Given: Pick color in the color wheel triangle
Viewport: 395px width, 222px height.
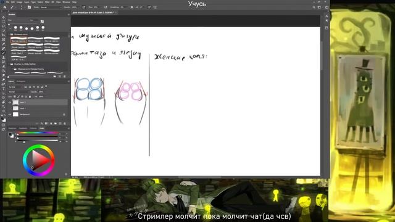Looking at the screenshot, I should (40, 160).
